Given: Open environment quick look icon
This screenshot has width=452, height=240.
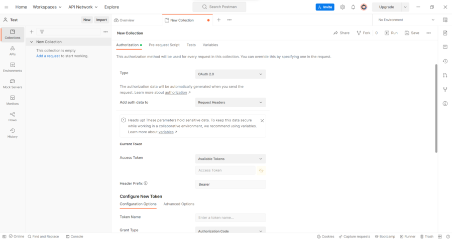Looking at the screenshot, I should pyautogui.click(x=445, y=20).
